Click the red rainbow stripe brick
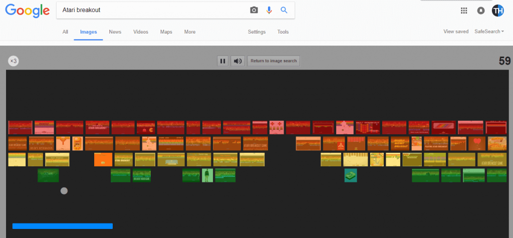 click(444, 127)
